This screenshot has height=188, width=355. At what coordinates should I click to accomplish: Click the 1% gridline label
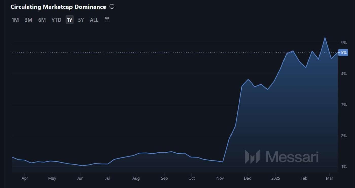(x=344, y=167)
